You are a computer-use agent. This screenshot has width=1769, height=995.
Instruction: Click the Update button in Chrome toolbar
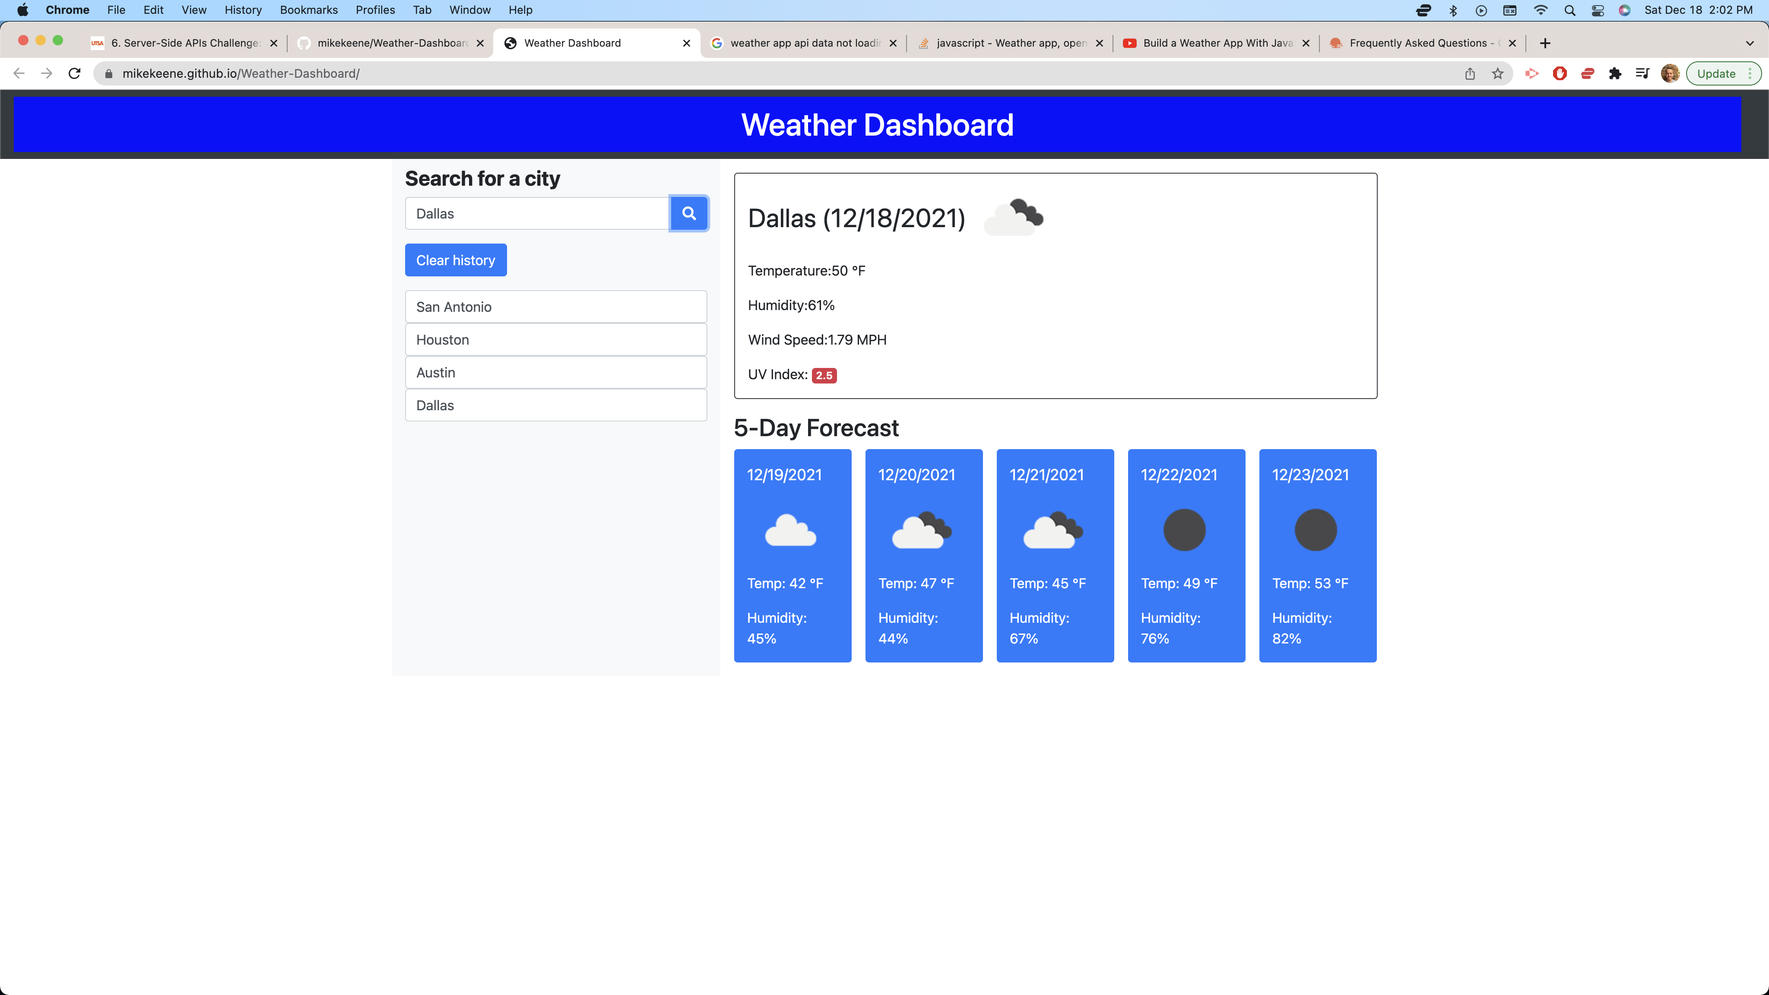tap(1716, 73)
